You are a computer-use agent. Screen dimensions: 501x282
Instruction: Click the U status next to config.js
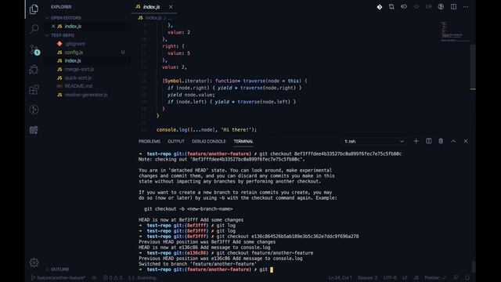coord(123,52)
